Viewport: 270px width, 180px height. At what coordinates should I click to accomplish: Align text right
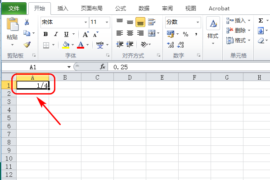click(x=140, y=33)
